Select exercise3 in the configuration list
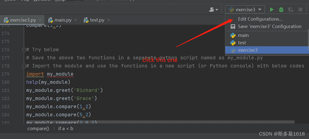Screen dimensions: 309x139 point(267,50)
